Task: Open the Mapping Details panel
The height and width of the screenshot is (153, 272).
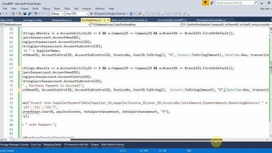Action: pyautogui.click(x=52, y=144)
